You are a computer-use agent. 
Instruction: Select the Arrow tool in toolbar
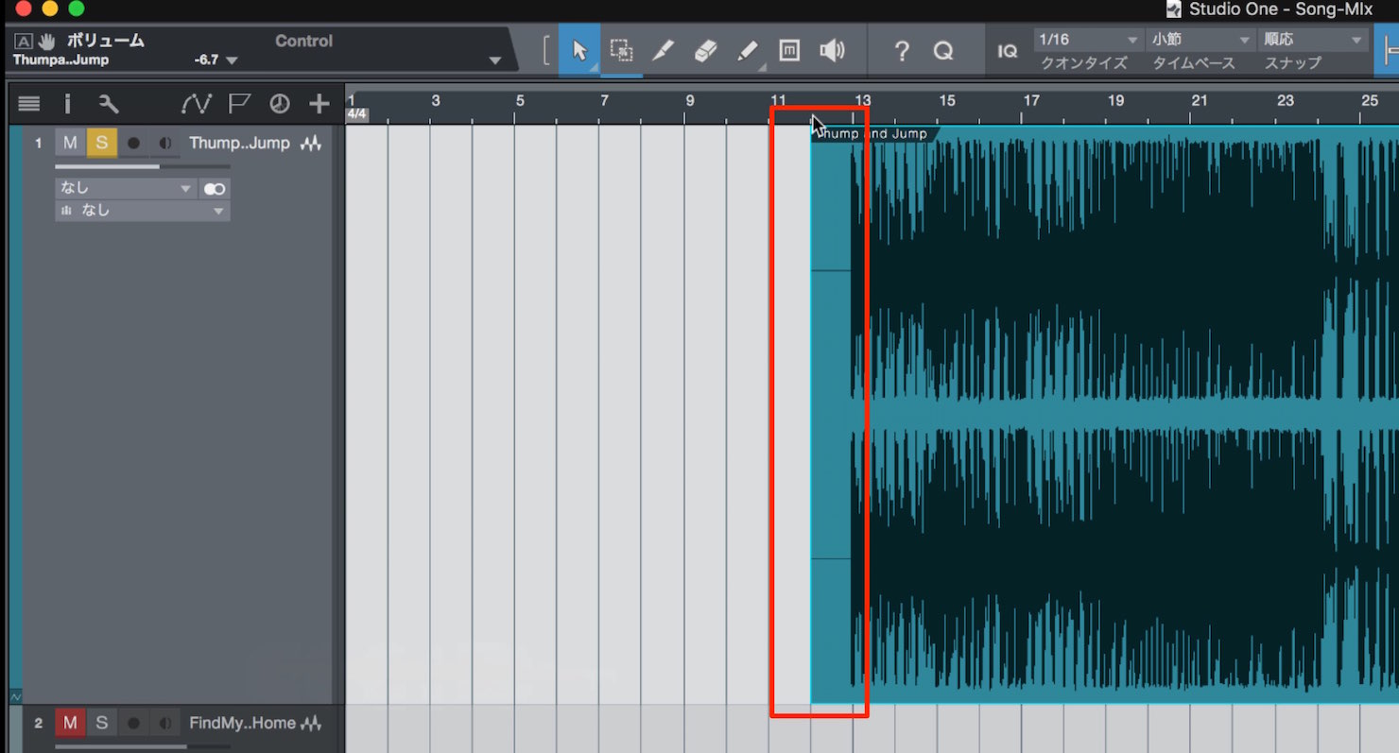579,50
